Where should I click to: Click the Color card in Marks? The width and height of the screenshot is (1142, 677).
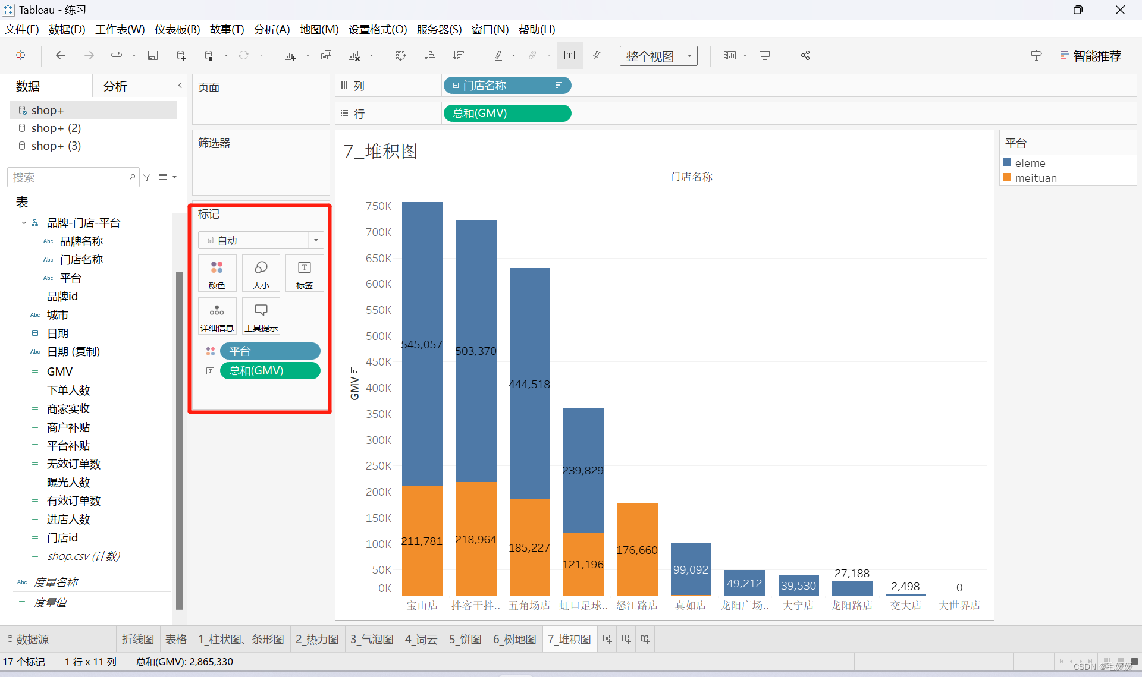[217, 273]
